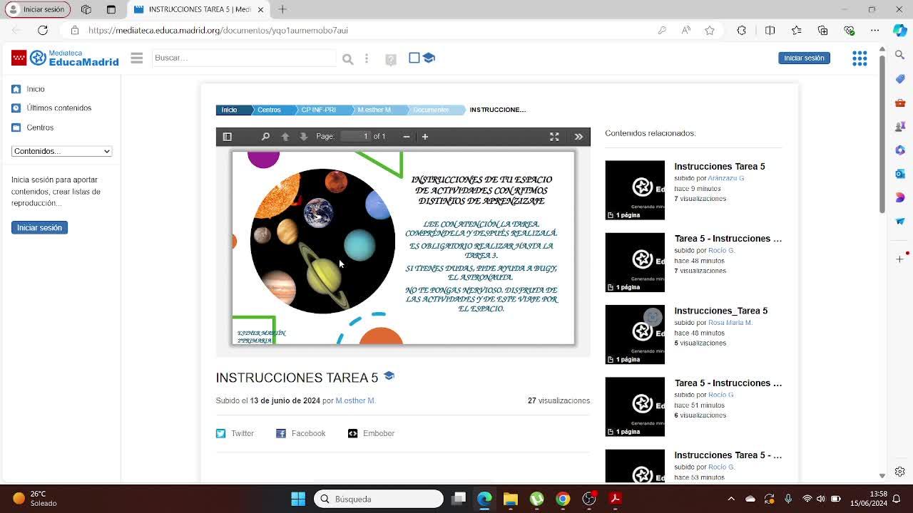The width and height of the screenshot is (913, 513).
Task: Open File Explorer from the taskbar
Action: (x=510, y=499)
